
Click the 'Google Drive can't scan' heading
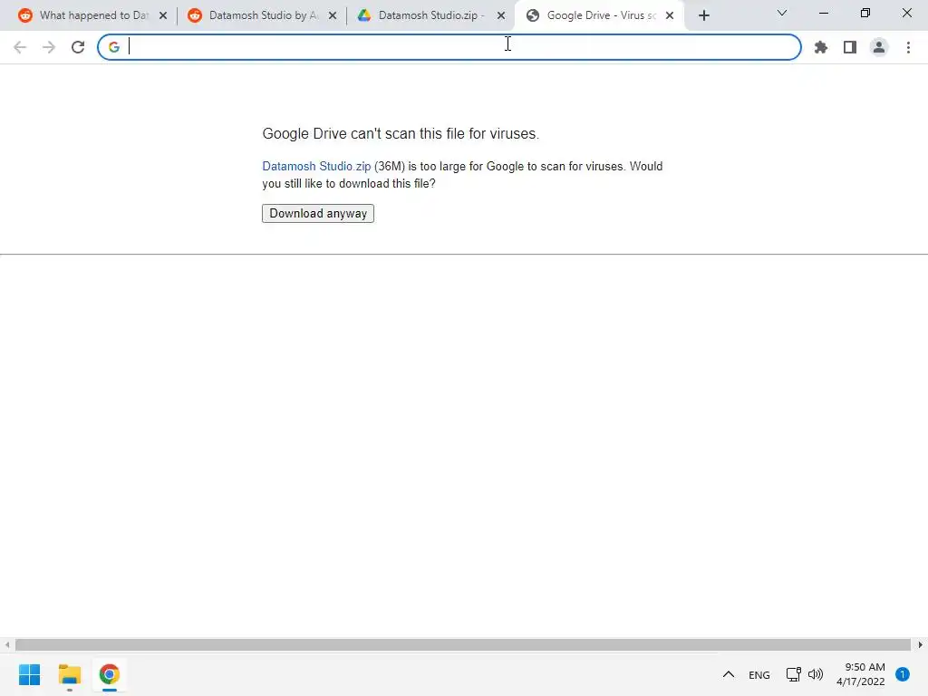[401, 134]
